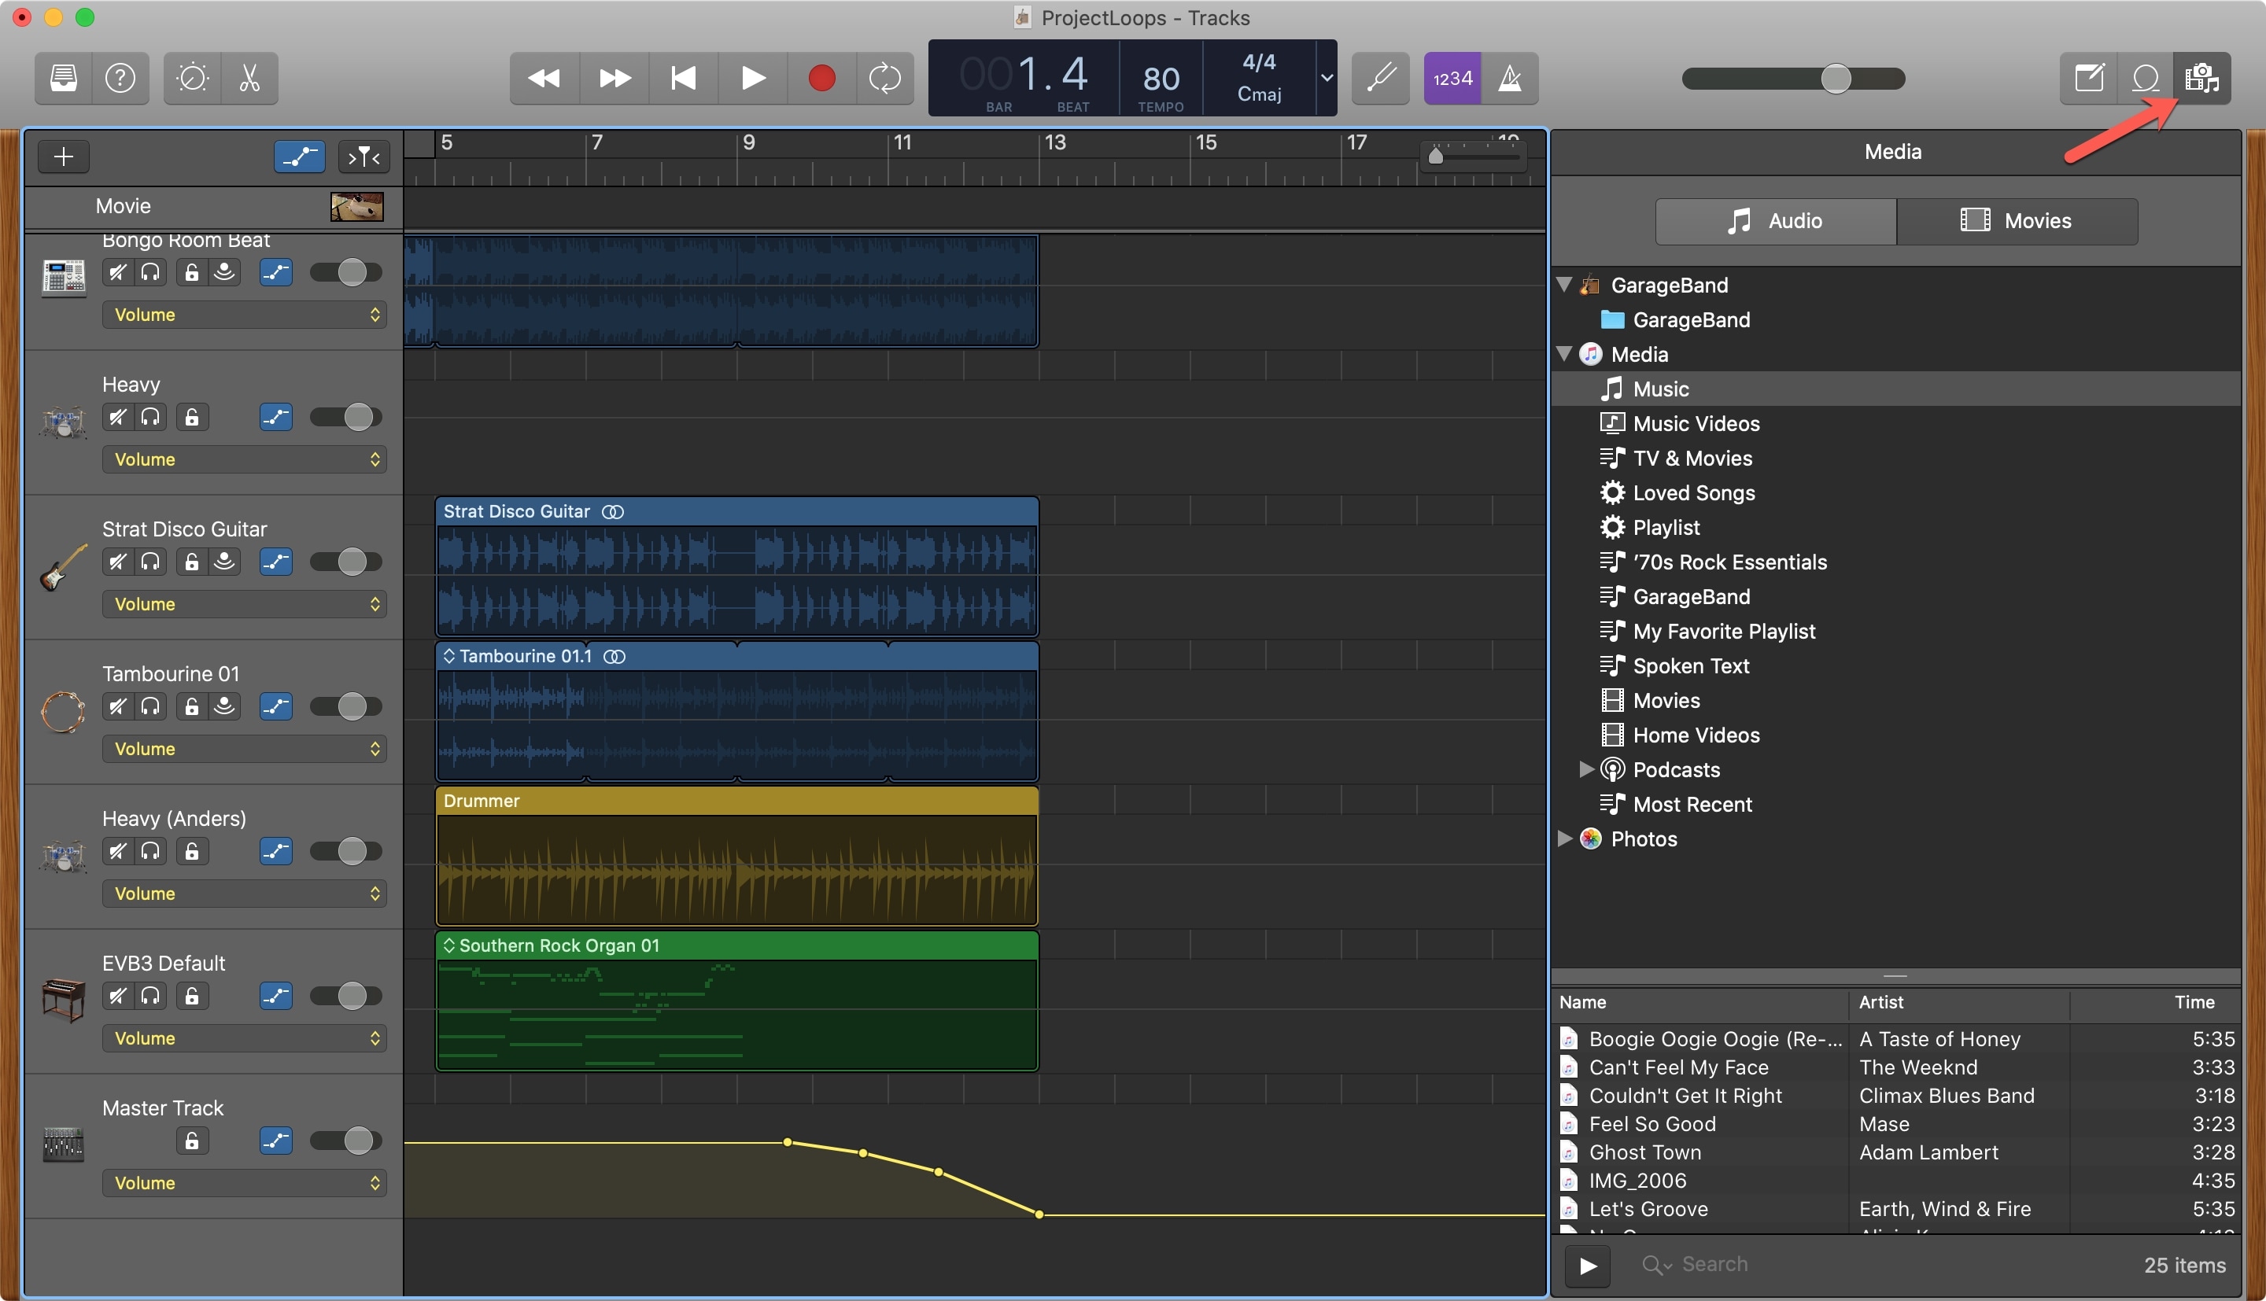Toggle mute on Heavy Anders track

click(x=115, y=853)
